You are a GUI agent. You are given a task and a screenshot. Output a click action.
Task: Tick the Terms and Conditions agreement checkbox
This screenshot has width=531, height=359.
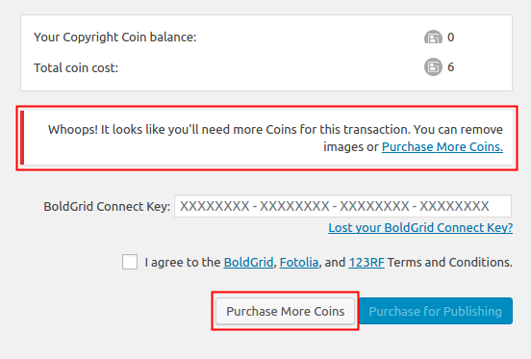point(130,262)
